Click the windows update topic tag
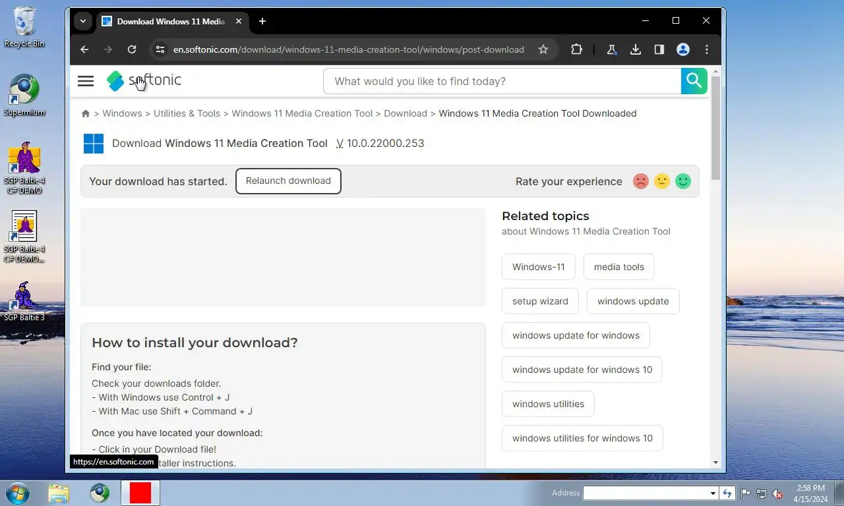The image size is (844, 506). coord(633,301)
